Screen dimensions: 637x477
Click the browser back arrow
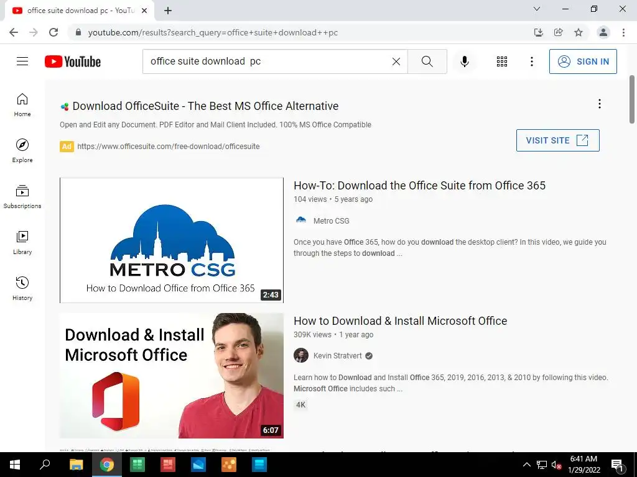tap(14, 32)
